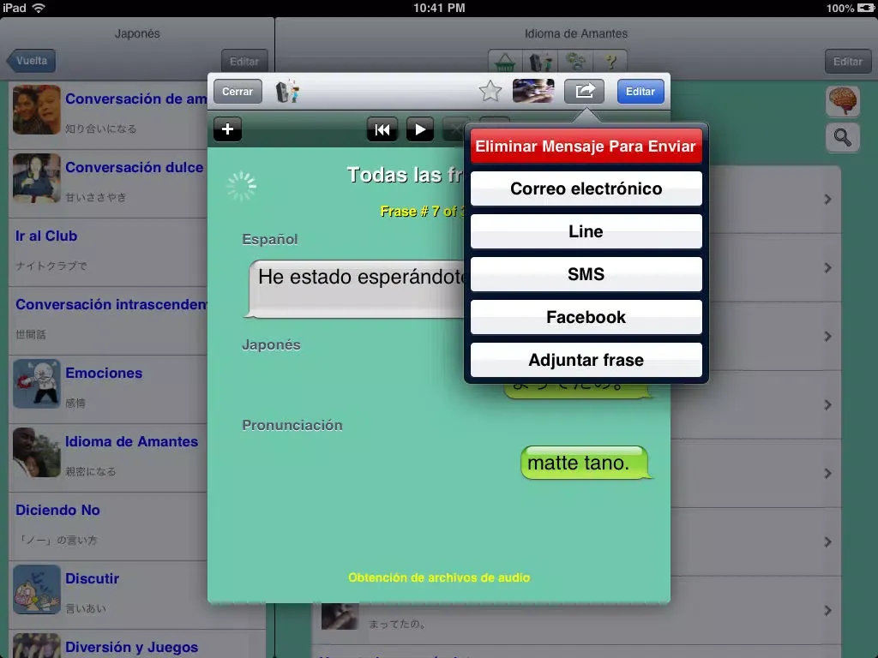Tap the Spanish phrase He estado esperándote bubble

(x=356, y=289)
